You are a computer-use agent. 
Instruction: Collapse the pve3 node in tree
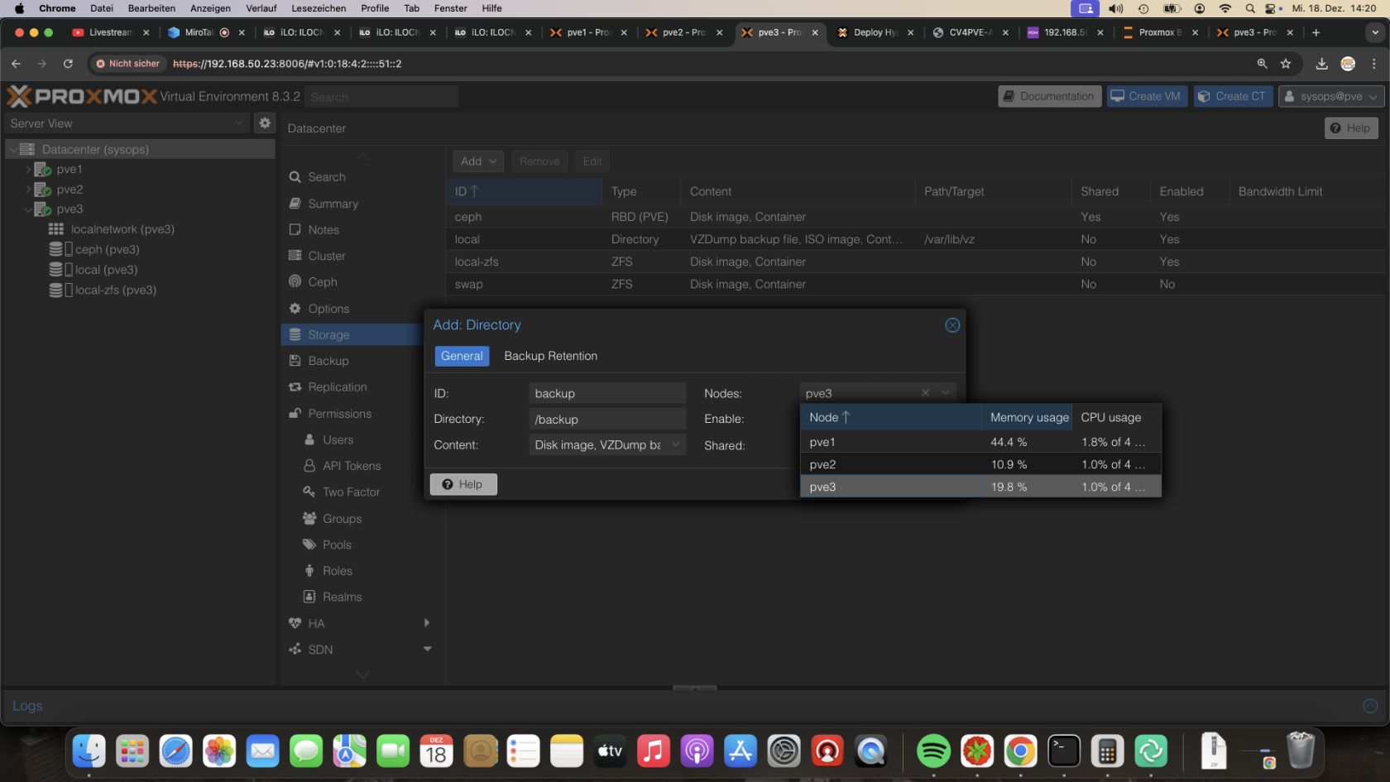[x=27, y=209]
